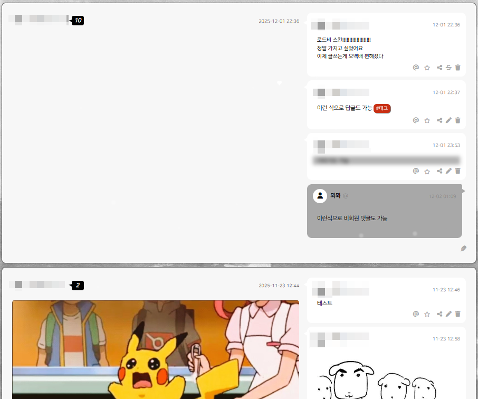Image resolution: width=478 pixels, height=399 pixels.
Task: Share the 12-01 22:37 comment
Action: pyautogui.click(x=439, y=120)
